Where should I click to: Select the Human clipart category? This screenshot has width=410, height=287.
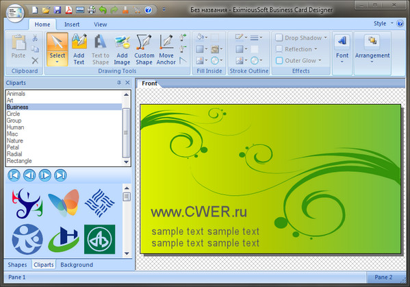[64, 127]
